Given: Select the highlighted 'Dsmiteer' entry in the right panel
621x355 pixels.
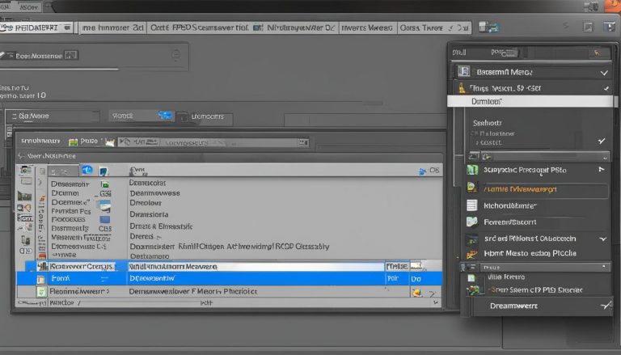Looking at the screenshot, I should pyautogui.click(x=530, y=101).
